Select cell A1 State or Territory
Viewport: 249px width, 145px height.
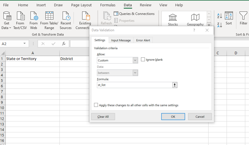32,59
